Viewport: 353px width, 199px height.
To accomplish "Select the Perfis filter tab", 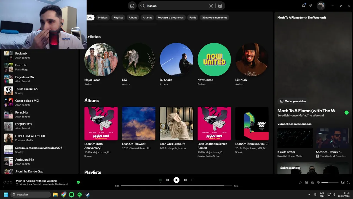I will coord(193,17).
